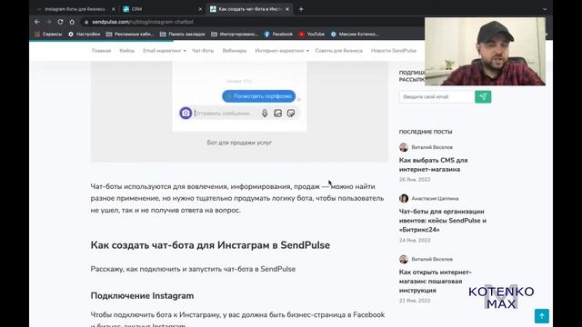Click the '26 Янв. 2022' post date
Image resolution: width=582 pixels, height=327 pixels.
(x=415, y=180)
